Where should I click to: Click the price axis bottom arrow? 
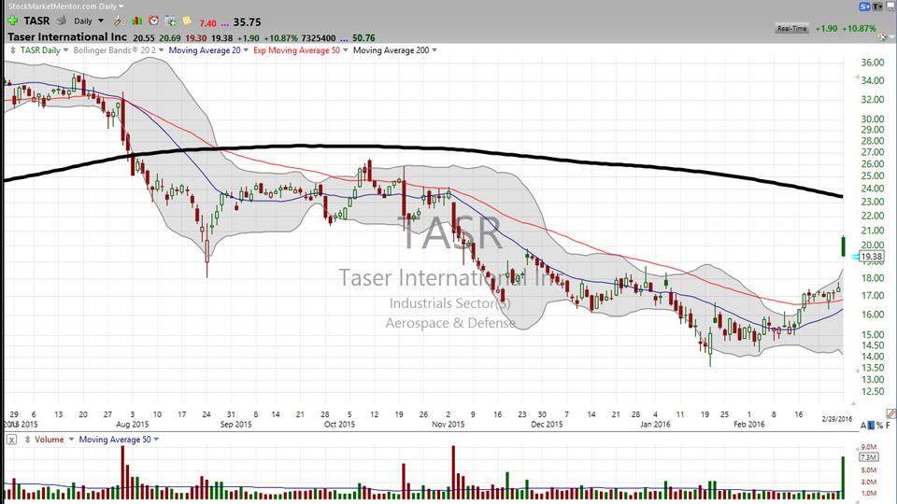point(857,371)
